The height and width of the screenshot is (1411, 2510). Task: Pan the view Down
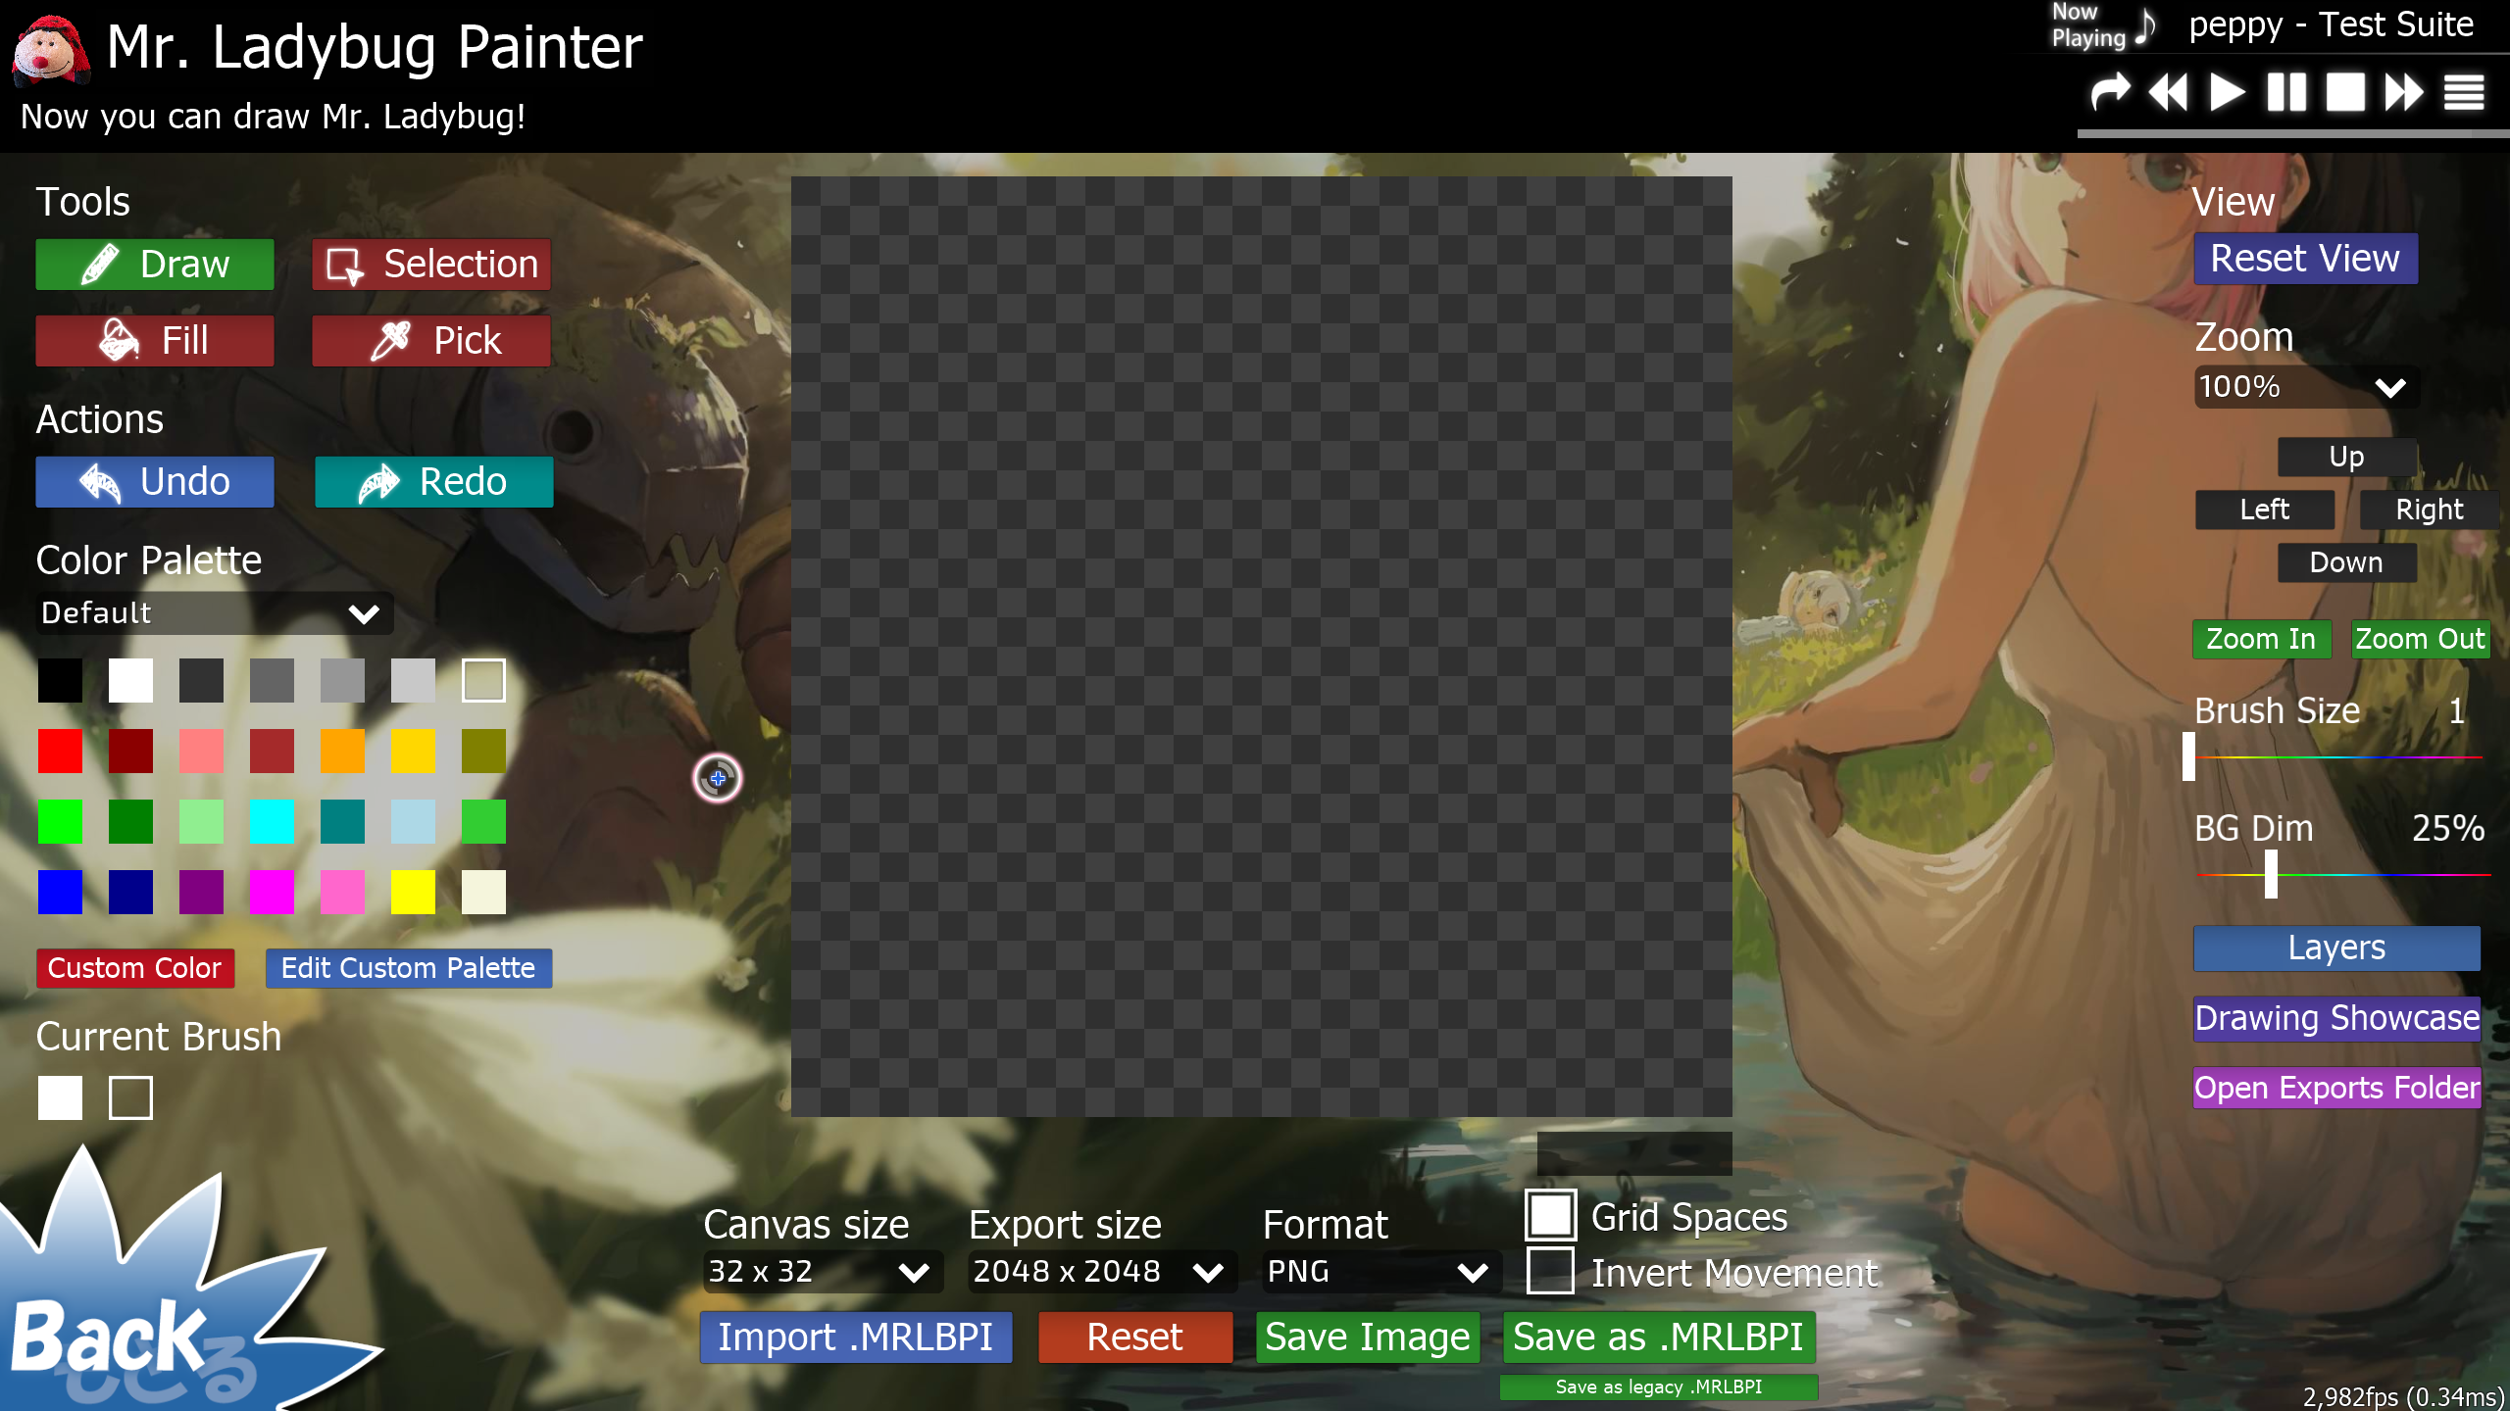click(x=2347, y=562)
